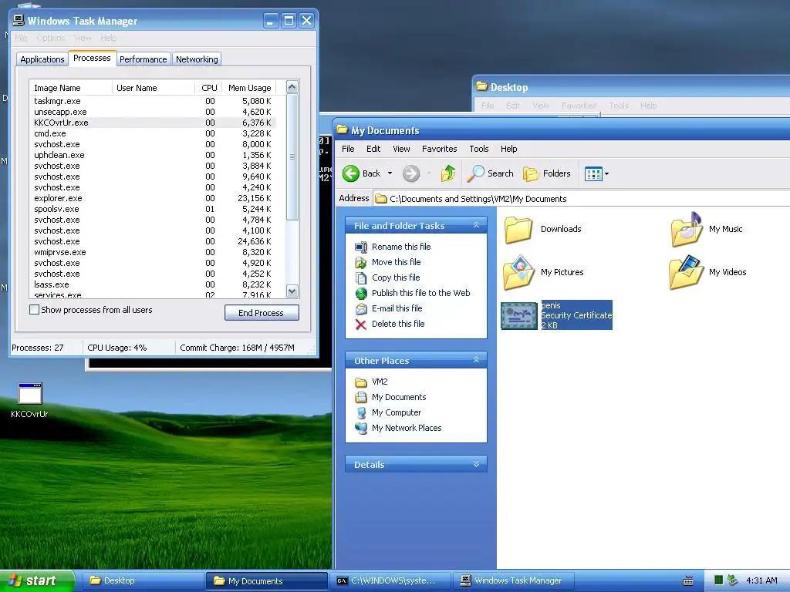Image resolution: width=790 pixels, height=592 pixels.
Task: Select the KKCOvrUr desktop shortcut icon
Action: (30, 394)
